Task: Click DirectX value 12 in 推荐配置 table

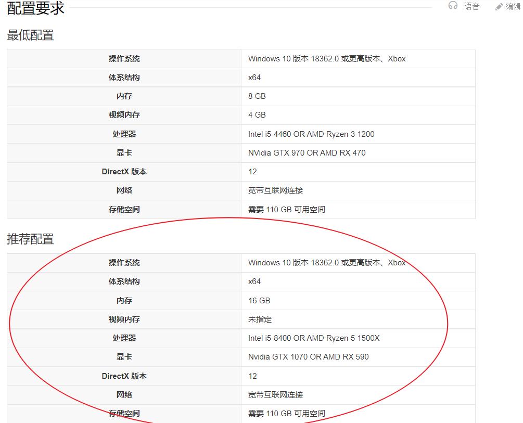Action: pos(252,376)
